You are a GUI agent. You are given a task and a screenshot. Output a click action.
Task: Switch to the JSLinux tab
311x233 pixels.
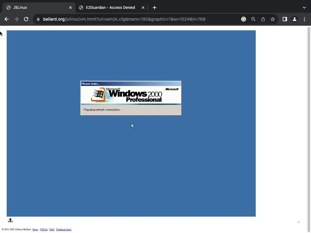point(39,8)
